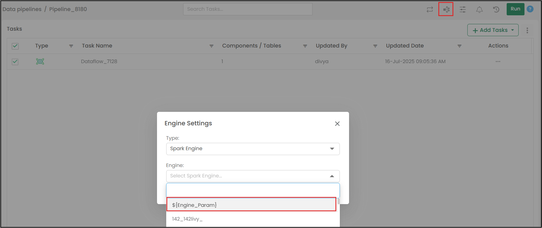Click the Dataflow type icon in the row

40,62
